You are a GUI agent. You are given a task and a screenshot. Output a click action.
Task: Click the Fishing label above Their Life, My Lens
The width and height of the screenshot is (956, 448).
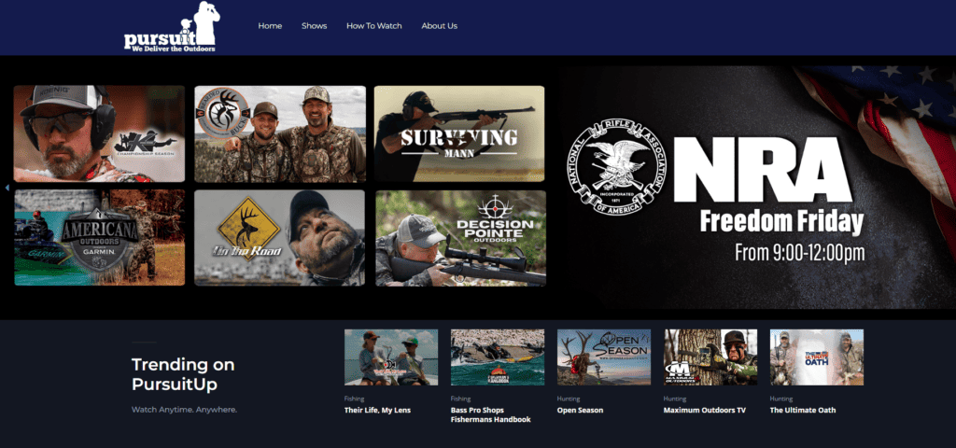coord(354,399)
